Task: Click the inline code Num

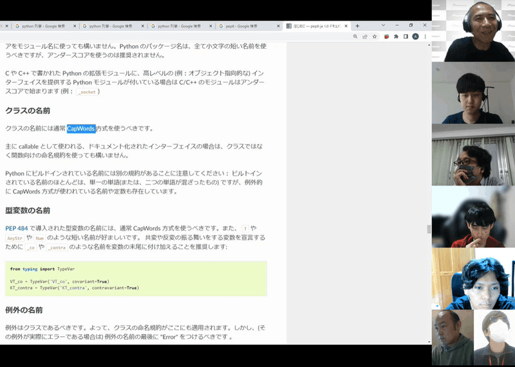Action: click(x=39, y=238)
